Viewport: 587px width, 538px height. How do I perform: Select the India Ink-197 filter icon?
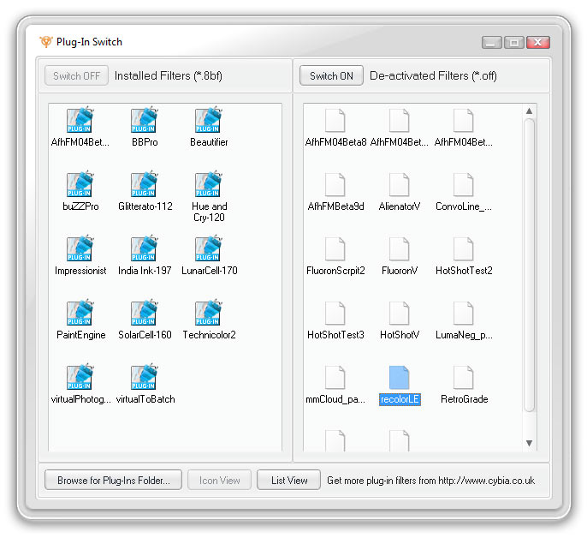[145, 250]
